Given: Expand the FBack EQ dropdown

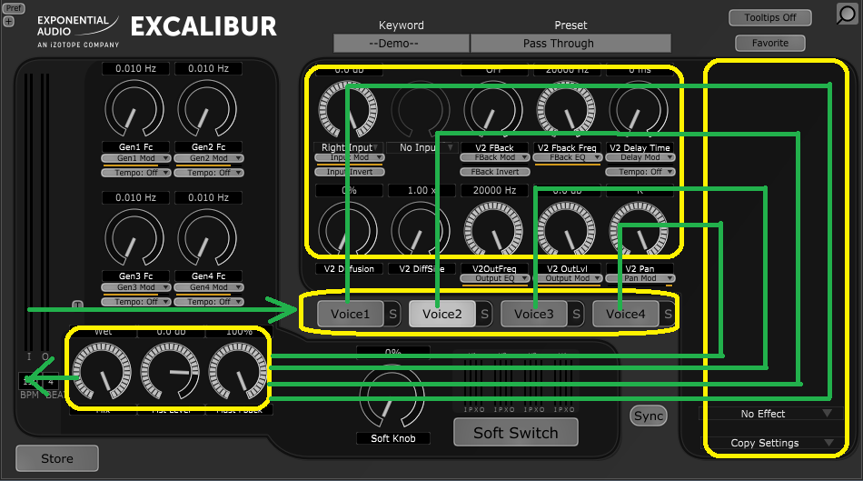Looking at the screenshot, I should [568, 157].
